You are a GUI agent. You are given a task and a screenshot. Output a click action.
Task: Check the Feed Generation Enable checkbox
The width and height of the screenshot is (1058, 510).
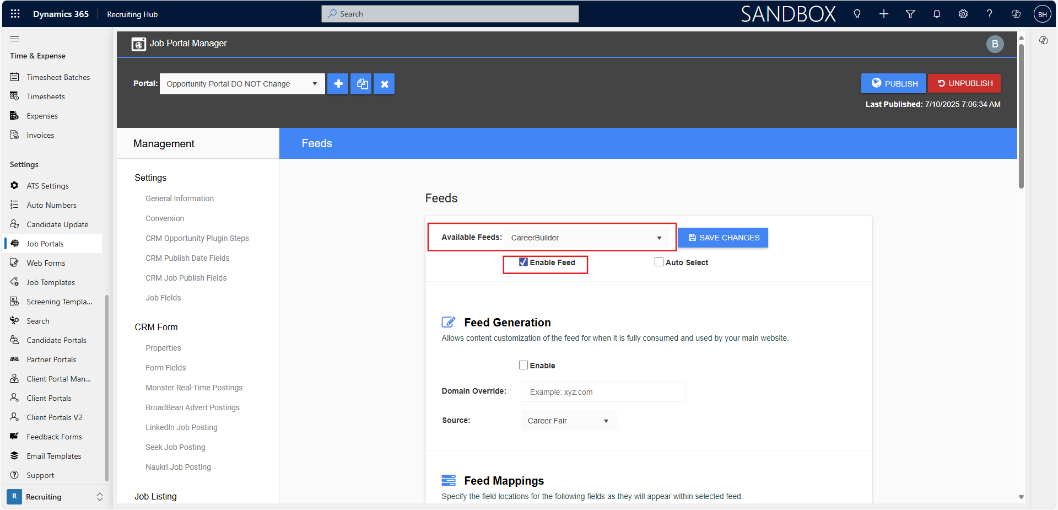(x=523, y=365)
